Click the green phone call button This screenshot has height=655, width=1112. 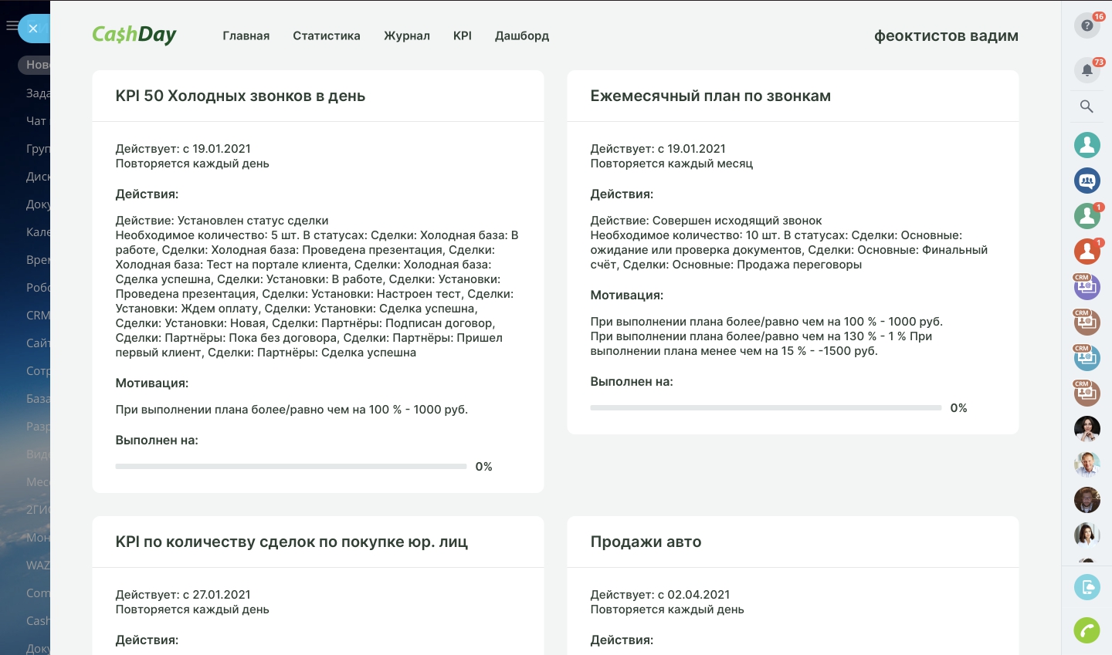pyautogui.click(x=1087, y=630)
